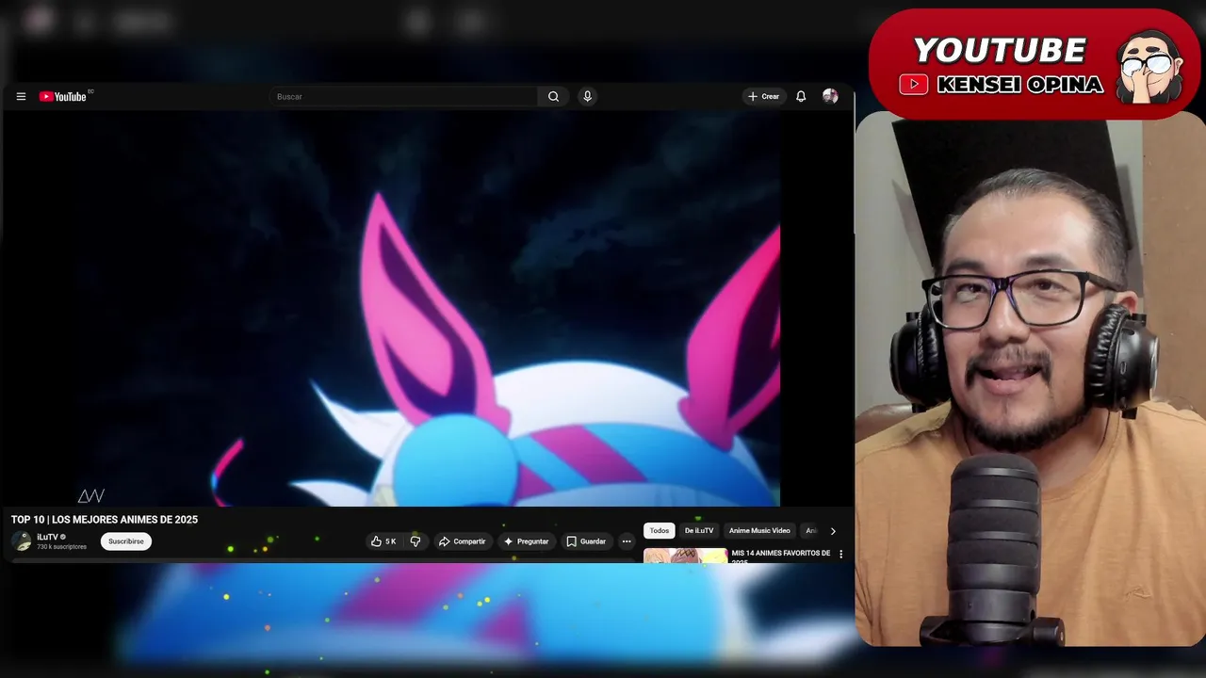The width and height of the screenshot is (1206, 678).
Task: Open the Crear menu button
Action: 763,96
